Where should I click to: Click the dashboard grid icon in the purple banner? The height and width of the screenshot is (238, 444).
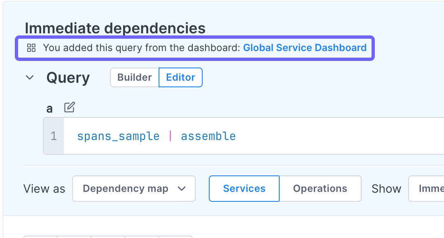(x=31, y=48)
